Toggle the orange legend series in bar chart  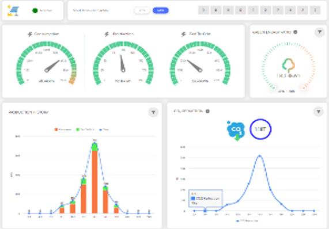[63, 129]
